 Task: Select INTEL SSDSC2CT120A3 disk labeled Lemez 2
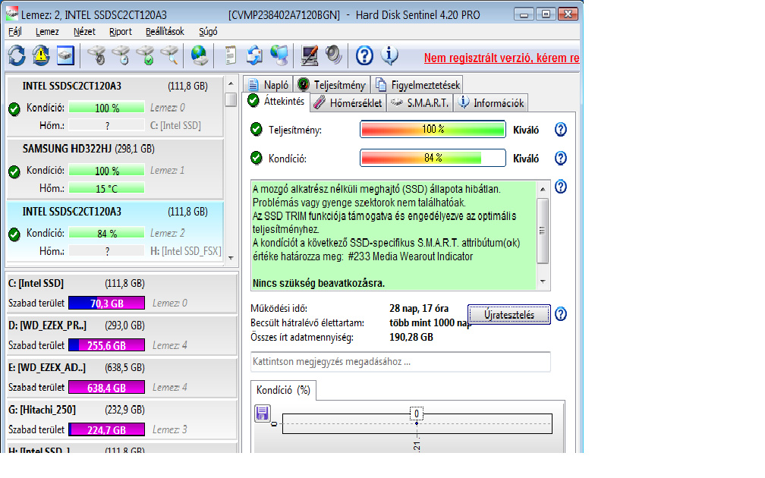(115, 231)
